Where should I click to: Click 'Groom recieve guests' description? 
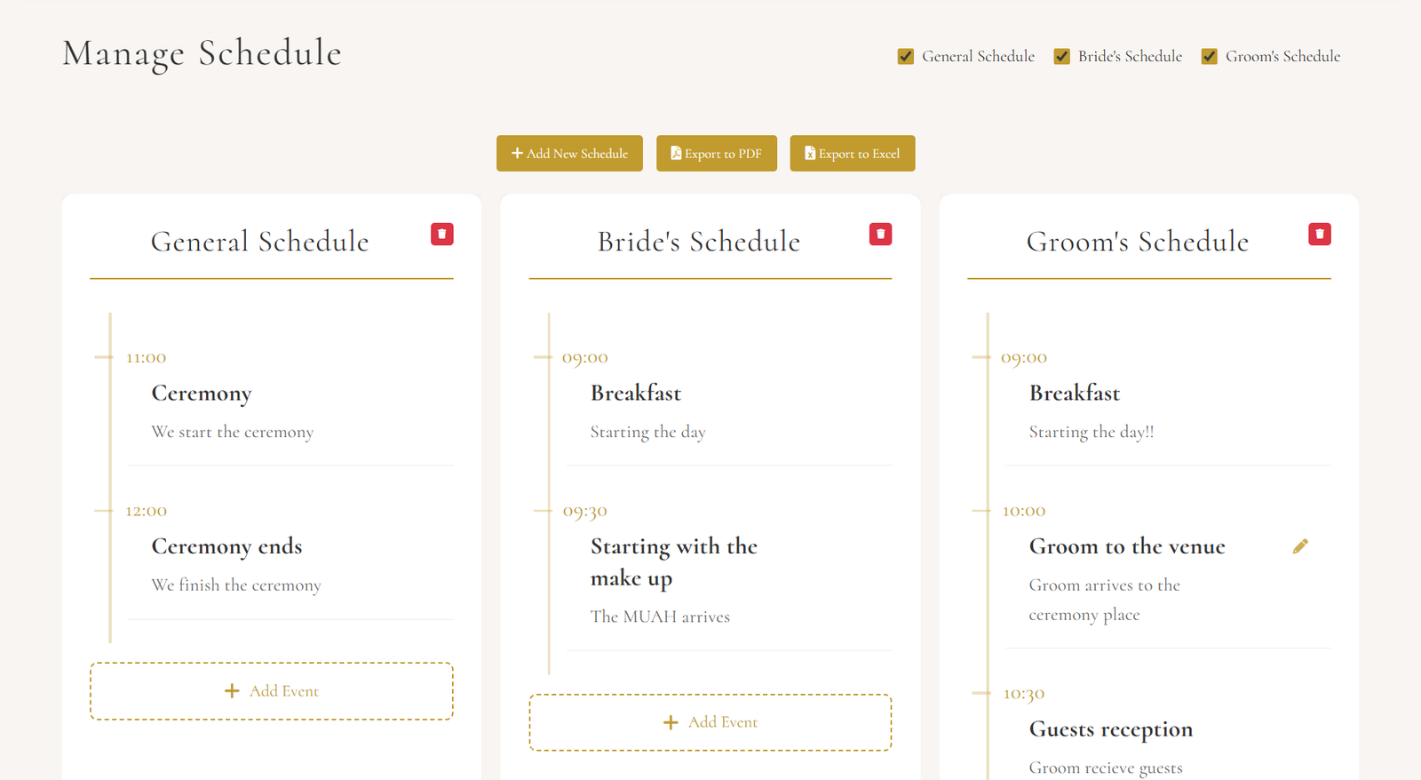(x=1106, y=768)
